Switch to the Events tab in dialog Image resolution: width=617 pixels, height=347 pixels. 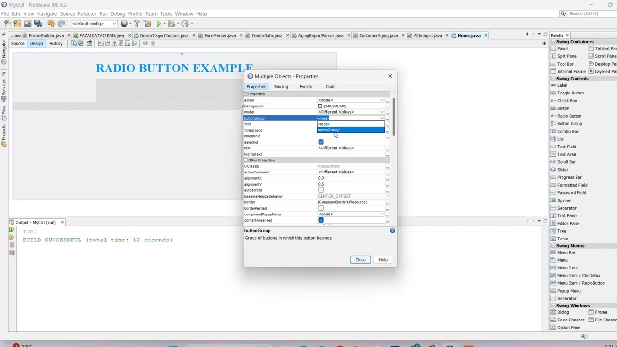tap(306, 87)
